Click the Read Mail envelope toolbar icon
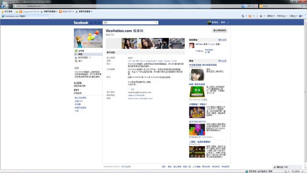307x173 pixels. 257,16
